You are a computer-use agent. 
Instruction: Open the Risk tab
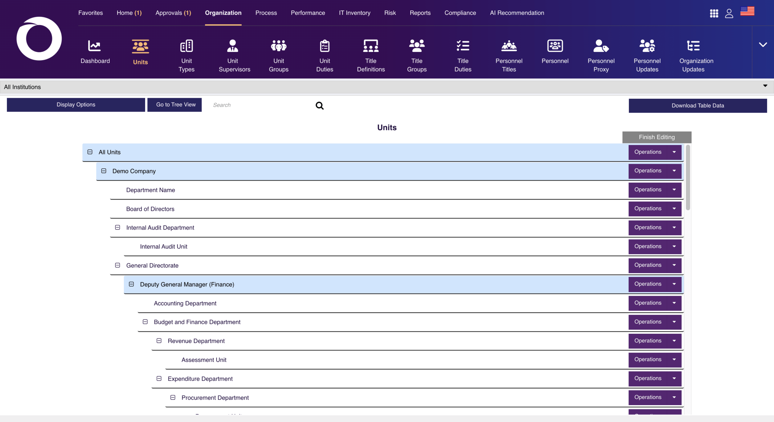(x=390, y=13)
